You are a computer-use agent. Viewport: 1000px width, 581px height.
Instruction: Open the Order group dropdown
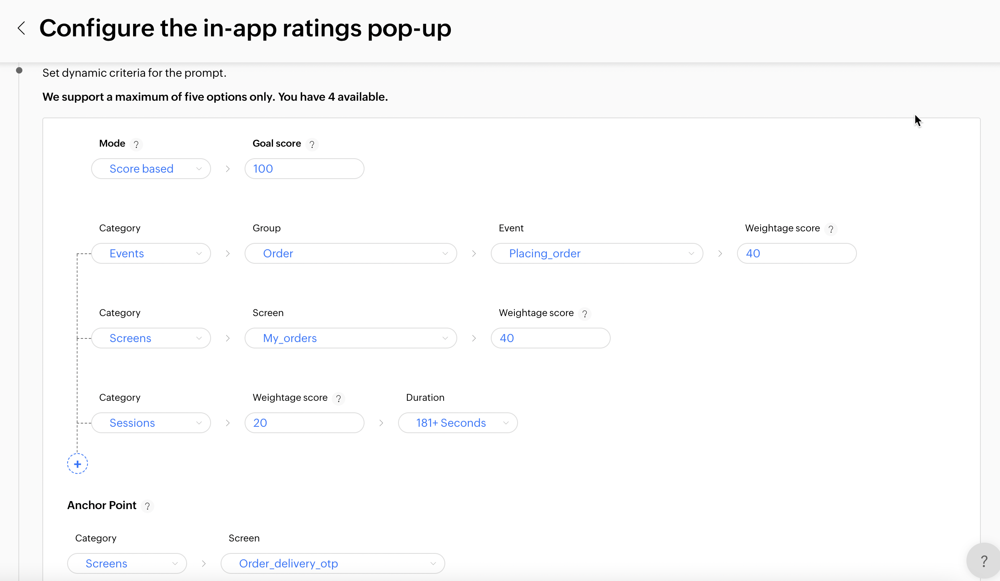[351, 253]
